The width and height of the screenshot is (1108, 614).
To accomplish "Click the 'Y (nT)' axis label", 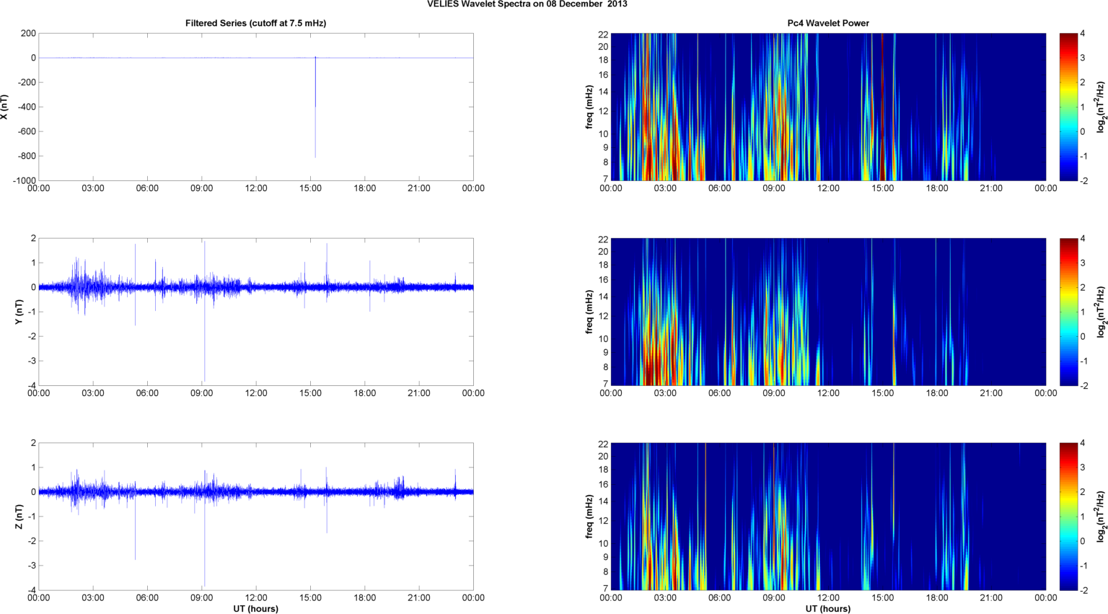I will (19, 312).
